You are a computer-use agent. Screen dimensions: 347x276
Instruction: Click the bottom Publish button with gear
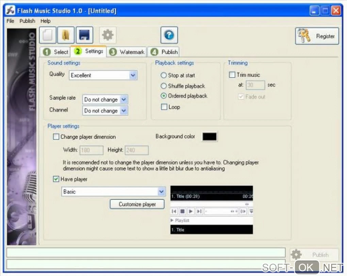[x=314, y=255]
